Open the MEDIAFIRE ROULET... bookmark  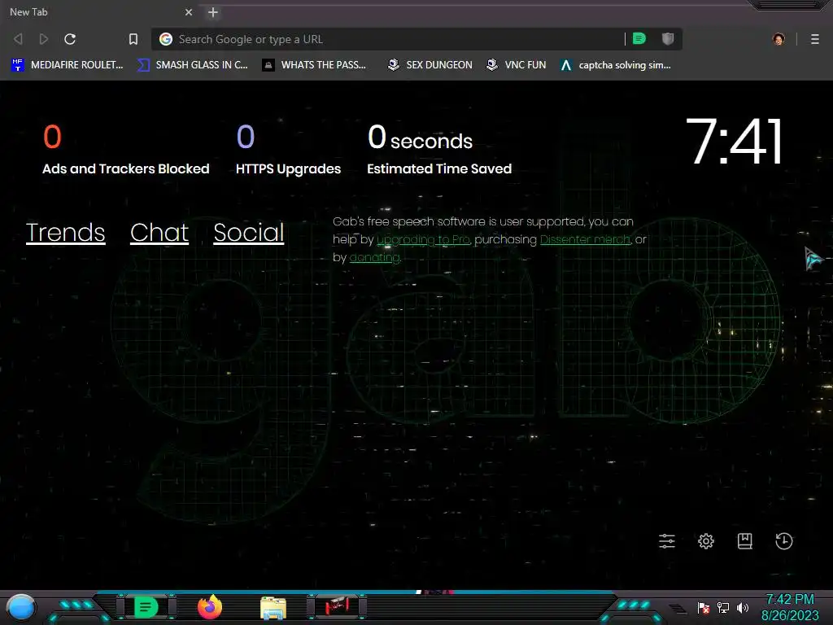tap(67, 65)
